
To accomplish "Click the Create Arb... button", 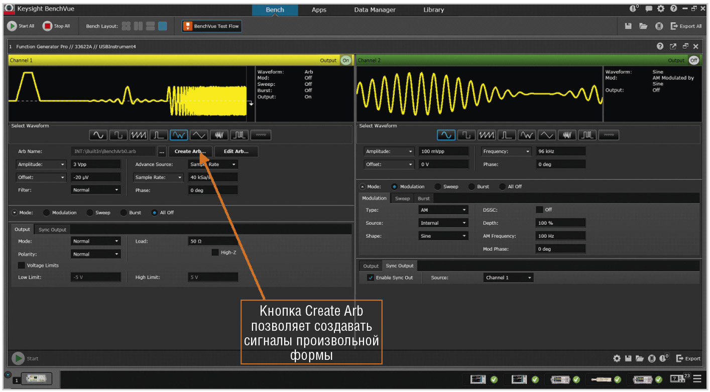I will pos(190,151).
